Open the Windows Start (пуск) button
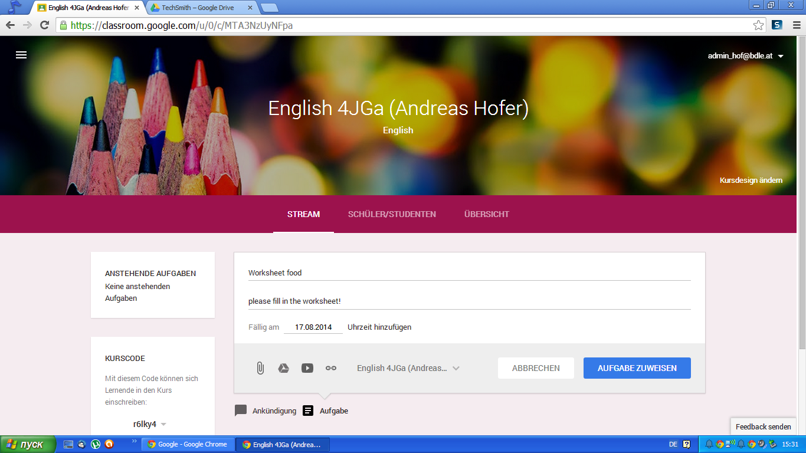The height and width of the screenshot is (453, 806). 28,444
